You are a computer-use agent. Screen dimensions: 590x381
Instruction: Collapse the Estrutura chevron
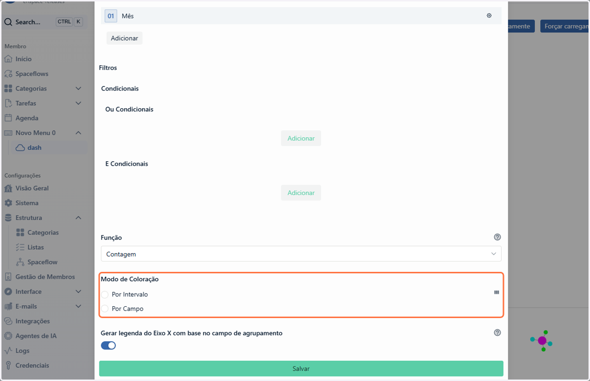pos(78,218)
